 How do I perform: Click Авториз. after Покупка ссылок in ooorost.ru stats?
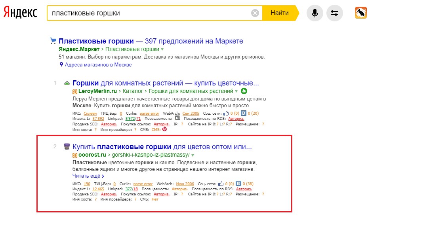[162, 194]
